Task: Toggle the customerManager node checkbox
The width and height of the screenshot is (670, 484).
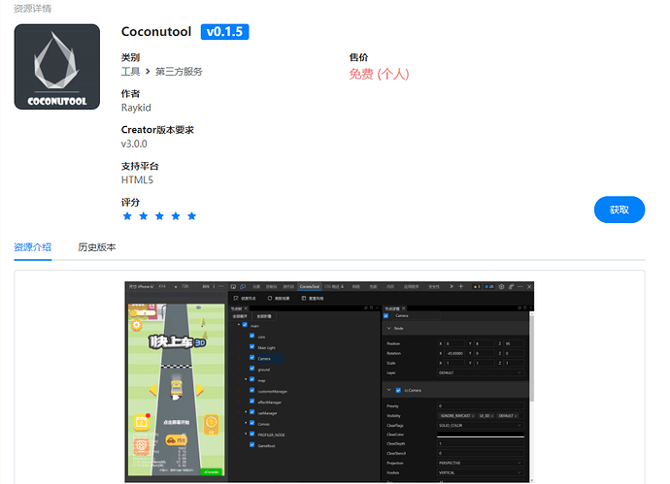Action: [x=252, y=390]
